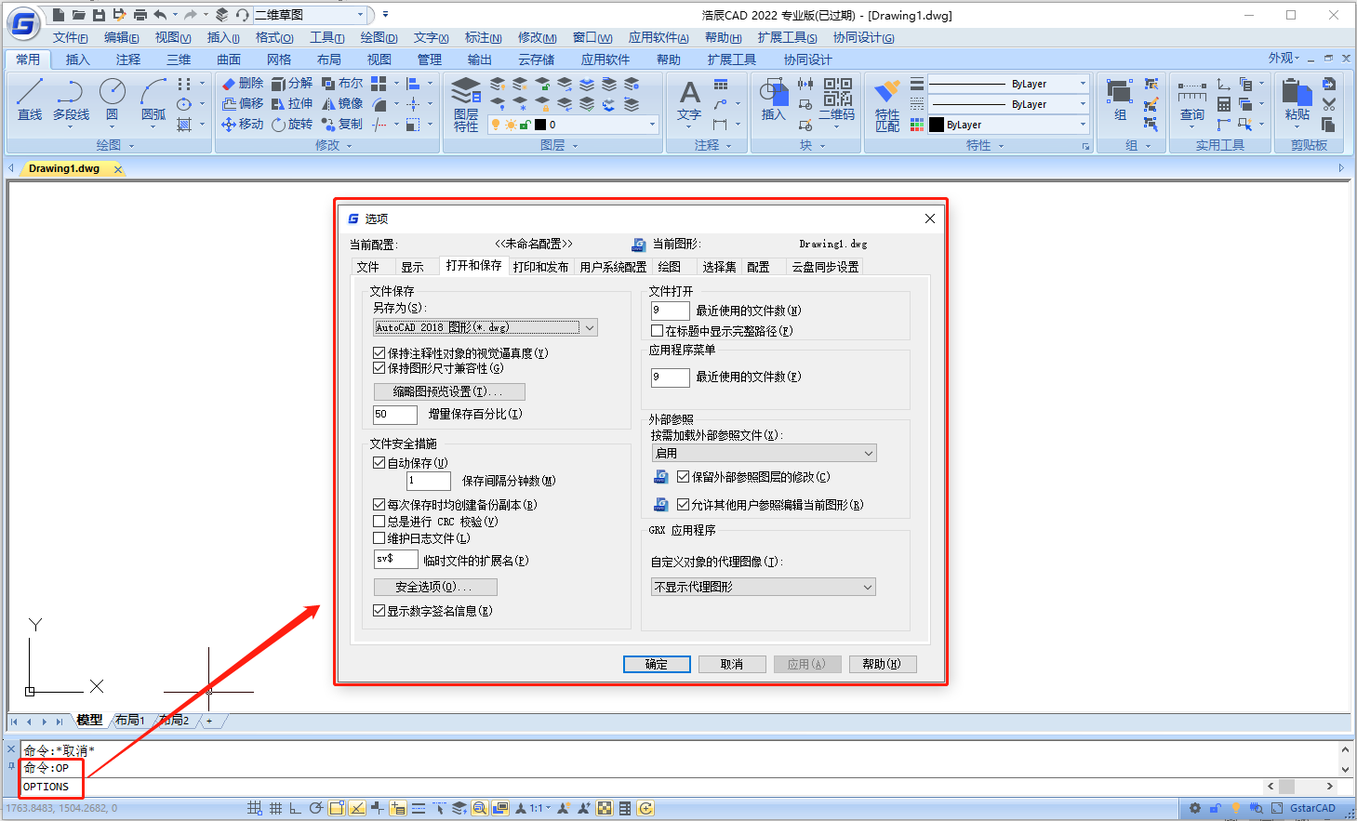
Task: Open 缩略图预览设置 settings button
Action: click(x=449, y=391)
